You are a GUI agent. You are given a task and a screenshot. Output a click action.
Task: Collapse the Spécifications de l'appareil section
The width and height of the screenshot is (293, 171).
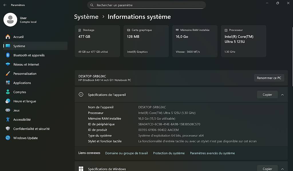(282, 94)
